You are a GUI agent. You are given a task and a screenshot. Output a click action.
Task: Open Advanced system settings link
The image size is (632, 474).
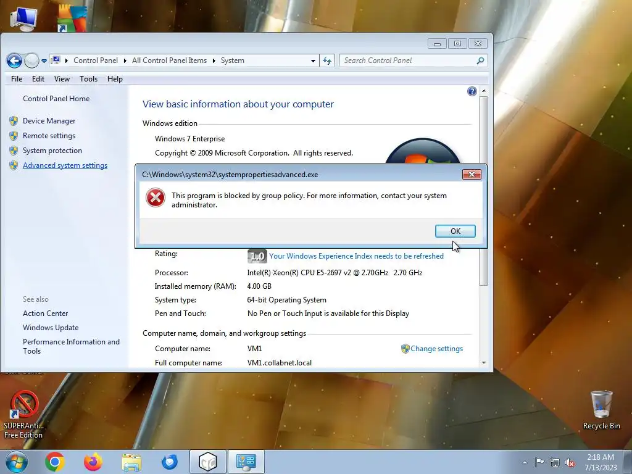[65, 165]
